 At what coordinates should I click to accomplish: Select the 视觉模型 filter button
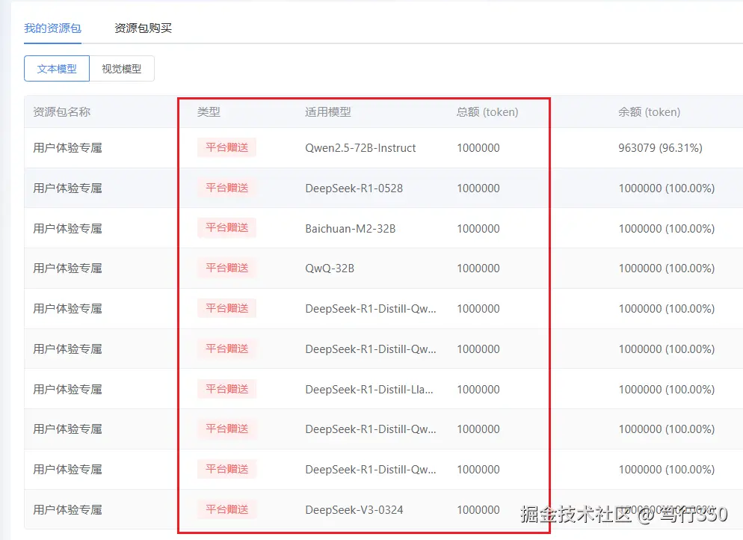pyautogui.click(x=122, y=69)
